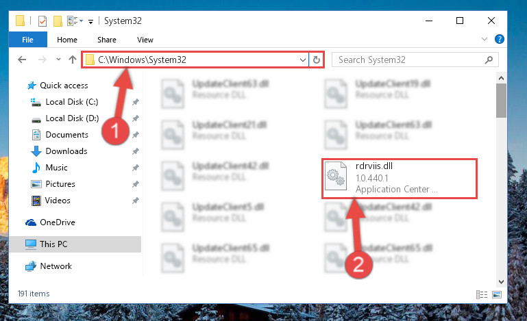Switch to Details view layout icon
The height and width of the screenshot is (321, 527).
(x=482, y=294)
